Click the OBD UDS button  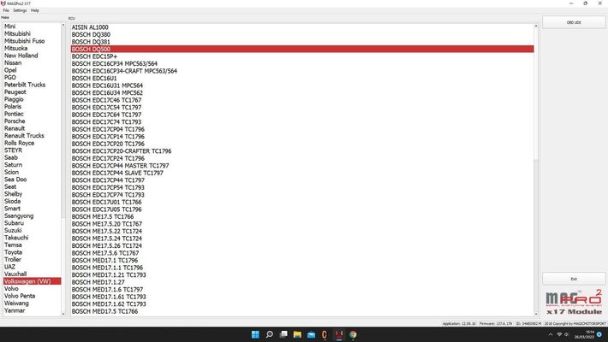574,22
